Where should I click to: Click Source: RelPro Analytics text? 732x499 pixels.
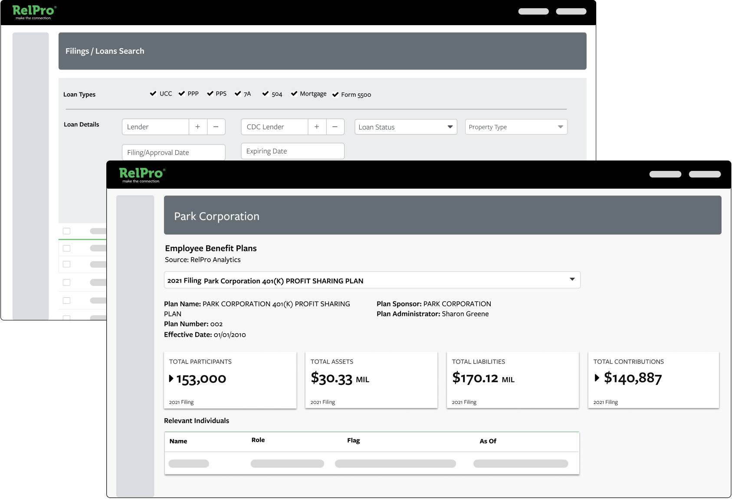click(203, 259)
